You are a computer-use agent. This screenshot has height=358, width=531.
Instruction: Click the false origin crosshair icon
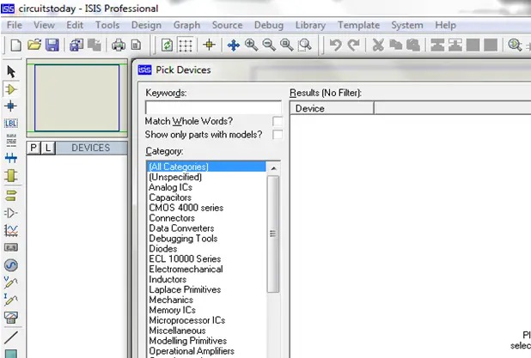(210, 45)
